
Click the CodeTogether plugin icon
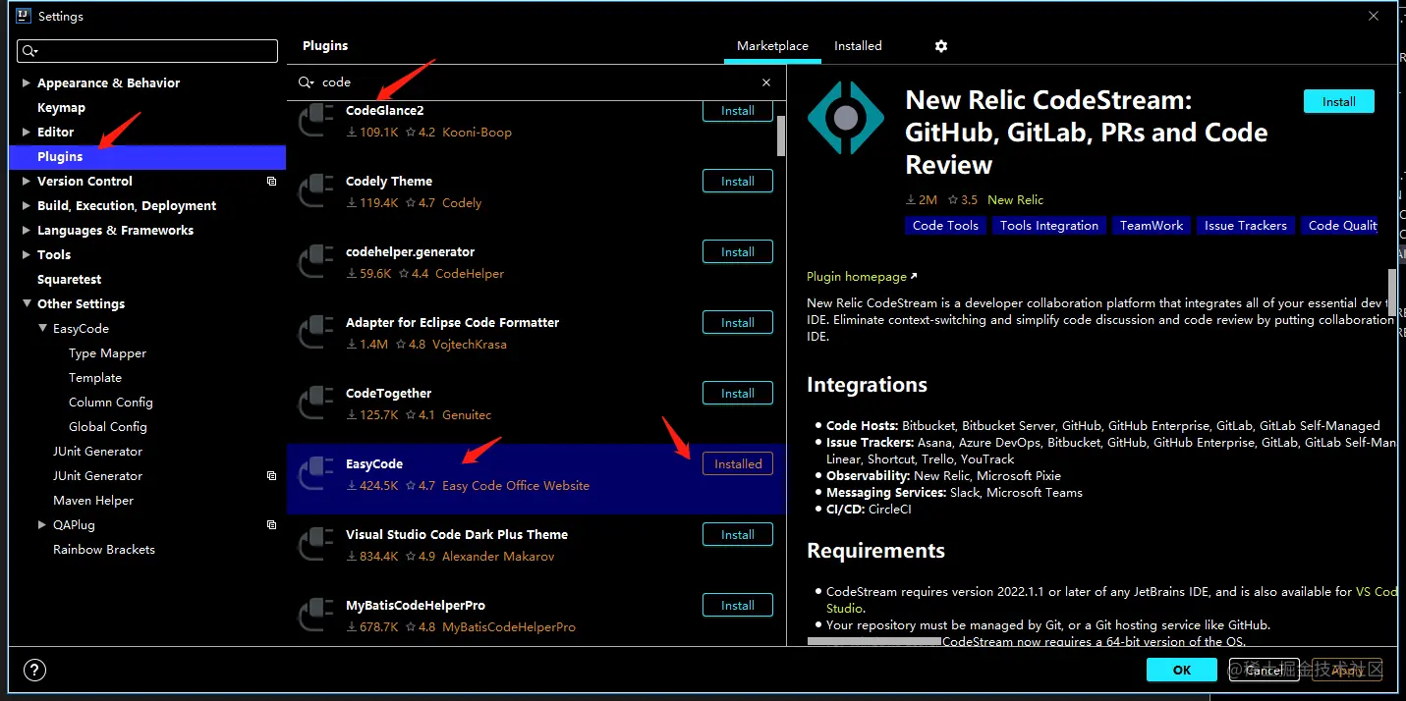pyautogui.click(x=315, y=403)
